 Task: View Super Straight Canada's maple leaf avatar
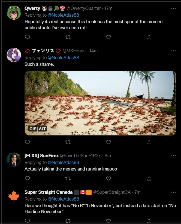click(x=14, y=196)
